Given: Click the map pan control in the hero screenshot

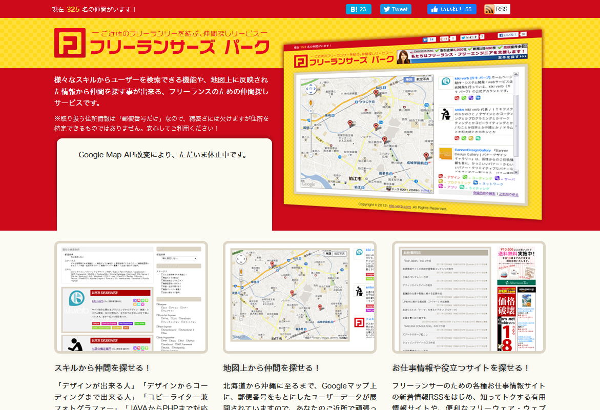Looking at the screenshot, I should [x=310, y=89].
